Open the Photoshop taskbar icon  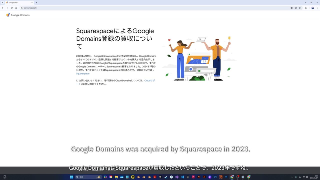click(226, 177)
